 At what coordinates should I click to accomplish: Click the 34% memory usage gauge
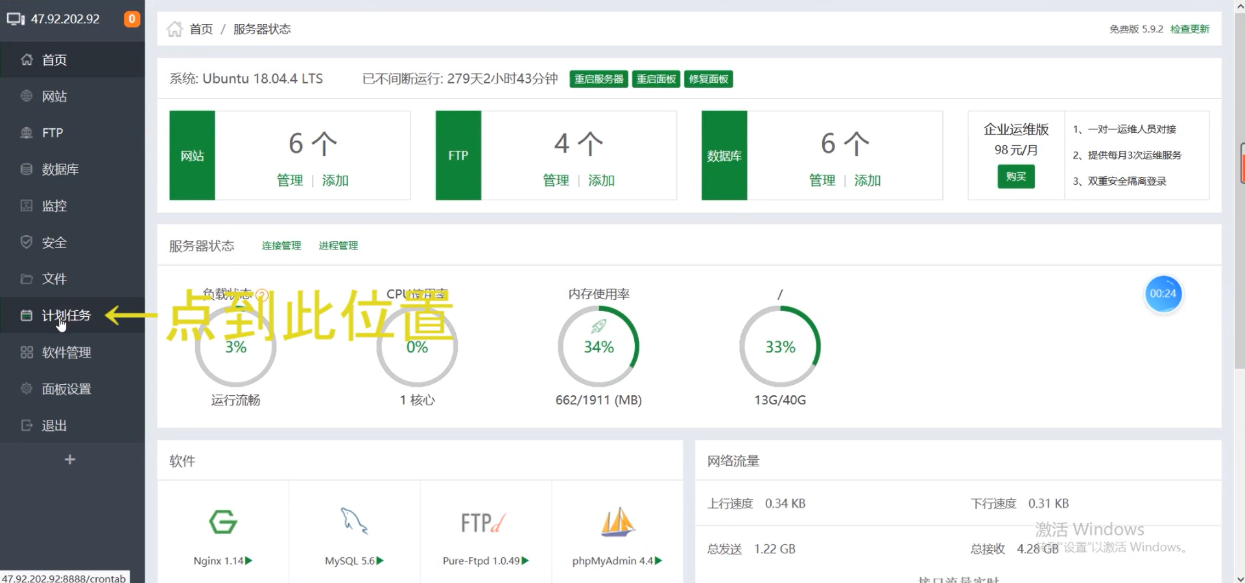(x=599, y=347)
